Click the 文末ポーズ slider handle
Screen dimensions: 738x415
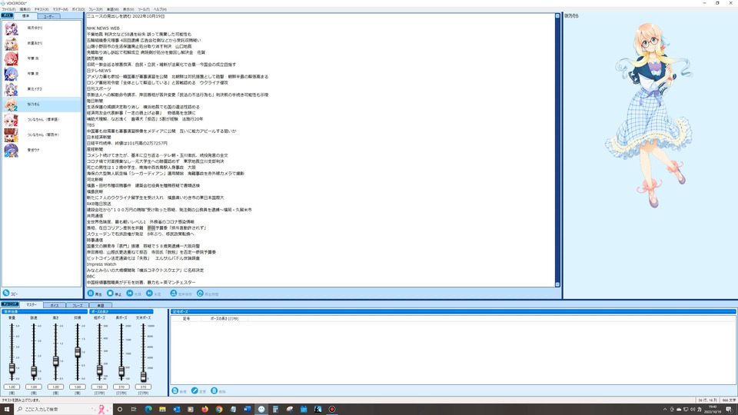pos(143,376)
